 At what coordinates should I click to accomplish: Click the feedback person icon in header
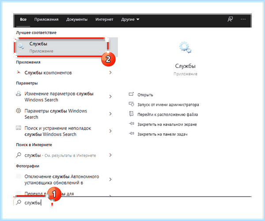click(x=230, y=19)
